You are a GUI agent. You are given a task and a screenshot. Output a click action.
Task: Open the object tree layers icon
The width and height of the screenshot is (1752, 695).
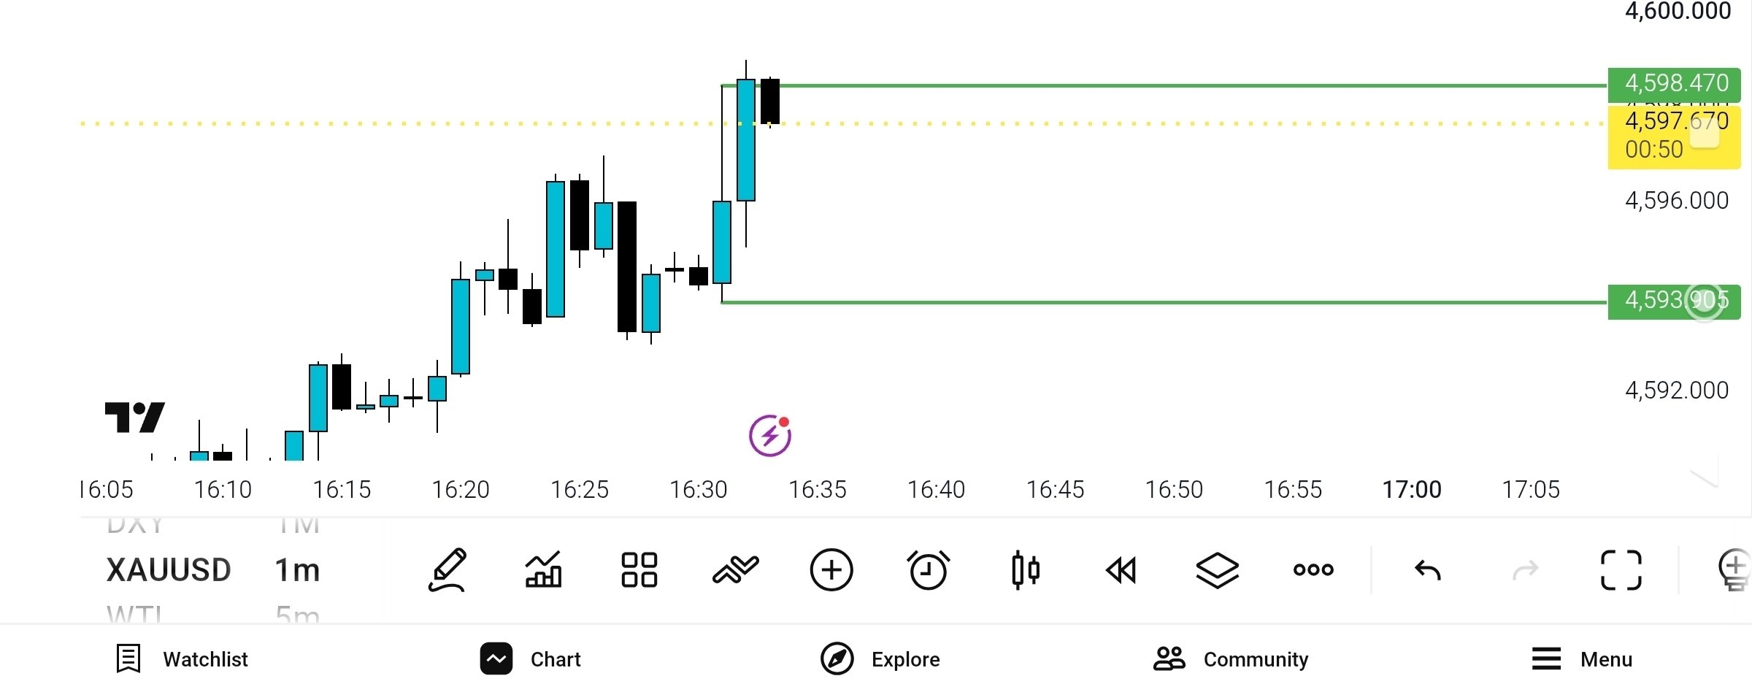pos(1218,570)
